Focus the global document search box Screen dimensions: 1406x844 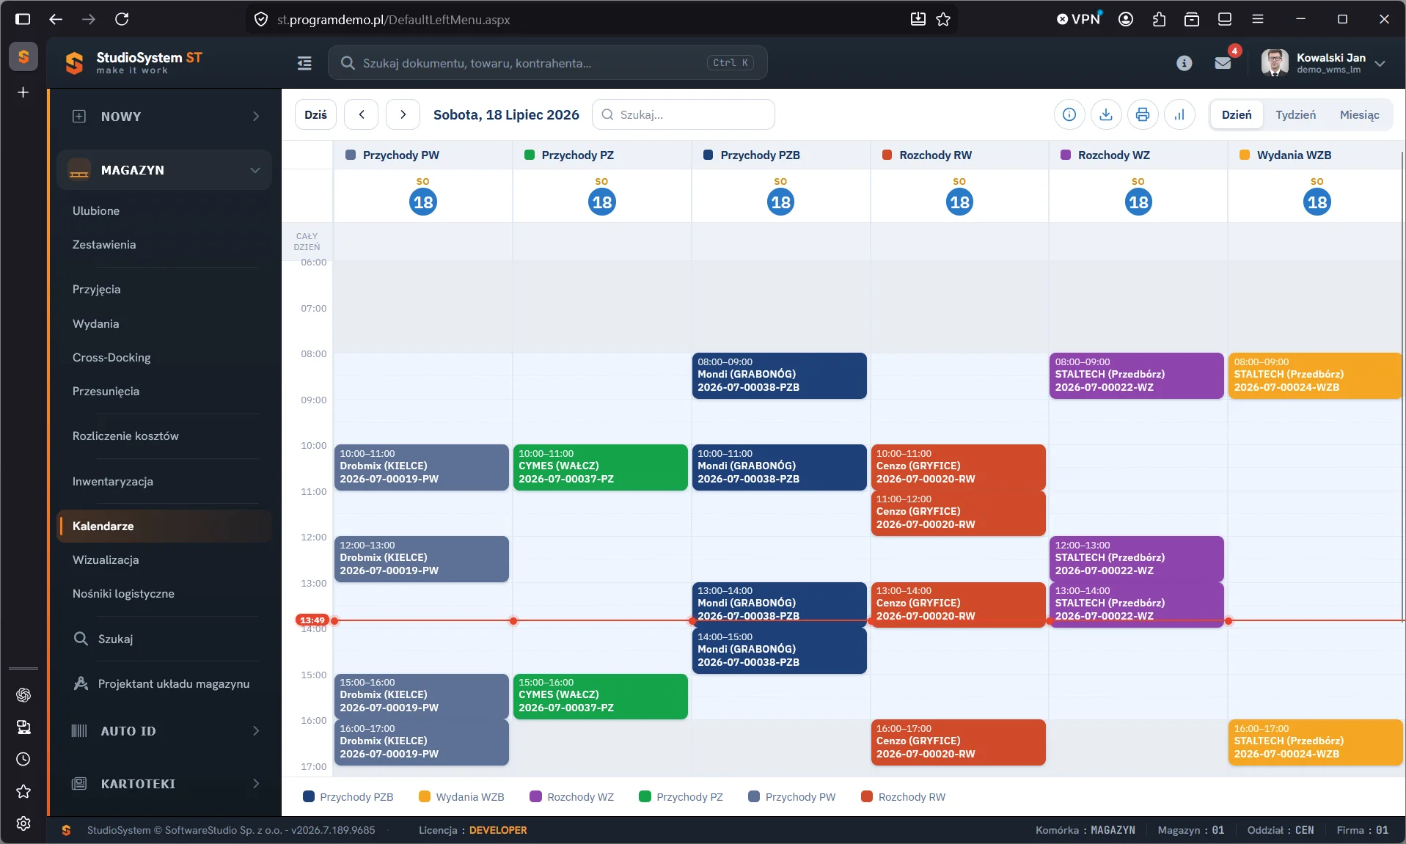coord(547,63)
